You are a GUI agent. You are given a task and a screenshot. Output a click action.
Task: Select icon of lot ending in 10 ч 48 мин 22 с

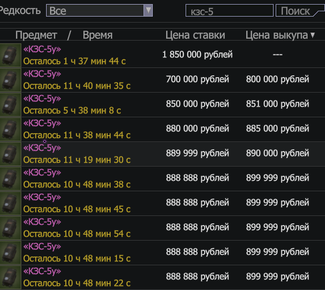[10, 277]
